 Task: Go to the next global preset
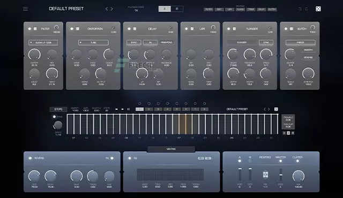point(112,9)
